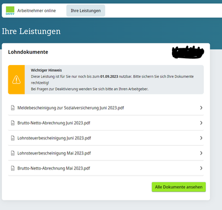Click the DATEV logo icon

tap(10, 11)
